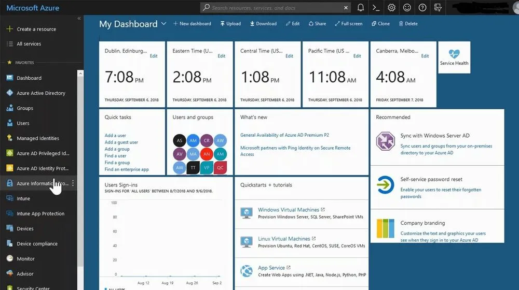The height and width of the screenshot is (290, 519).
Task: Edit the Central Time clock tile
Action: 289,56
